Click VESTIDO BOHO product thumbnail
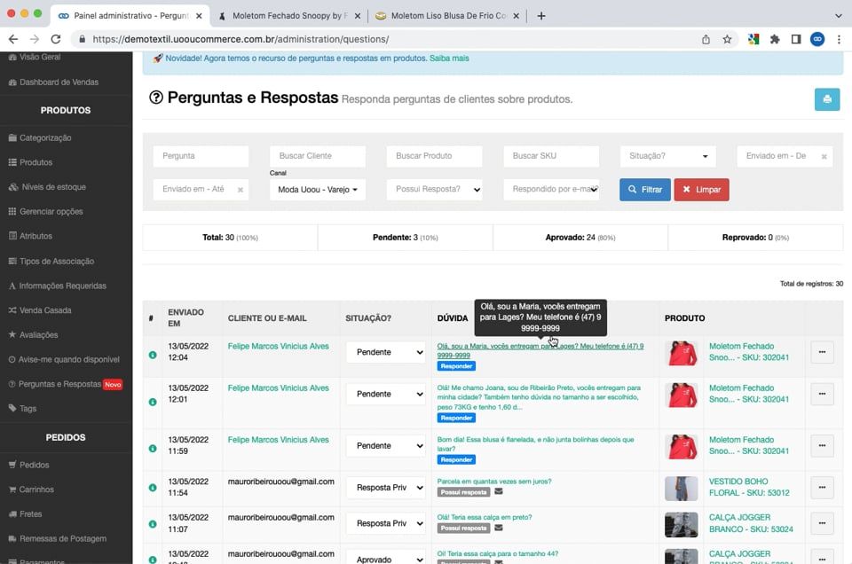 coord(681,489)
